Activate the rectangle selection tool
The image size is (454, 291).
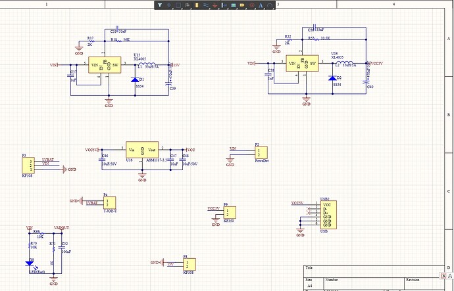pos(178,5)
